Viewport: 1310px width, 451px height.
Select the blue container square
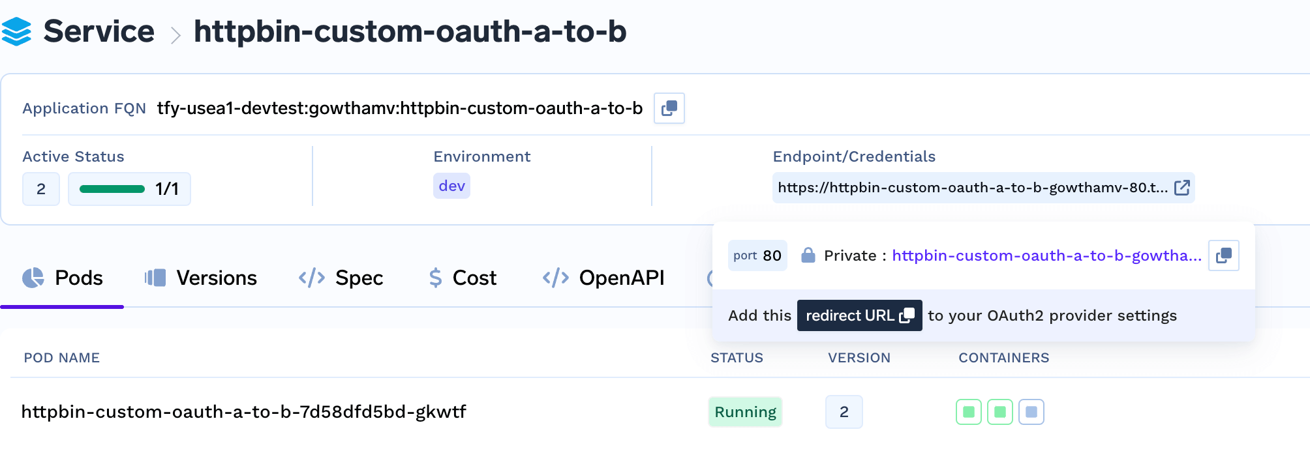(x=1031, y=412)
